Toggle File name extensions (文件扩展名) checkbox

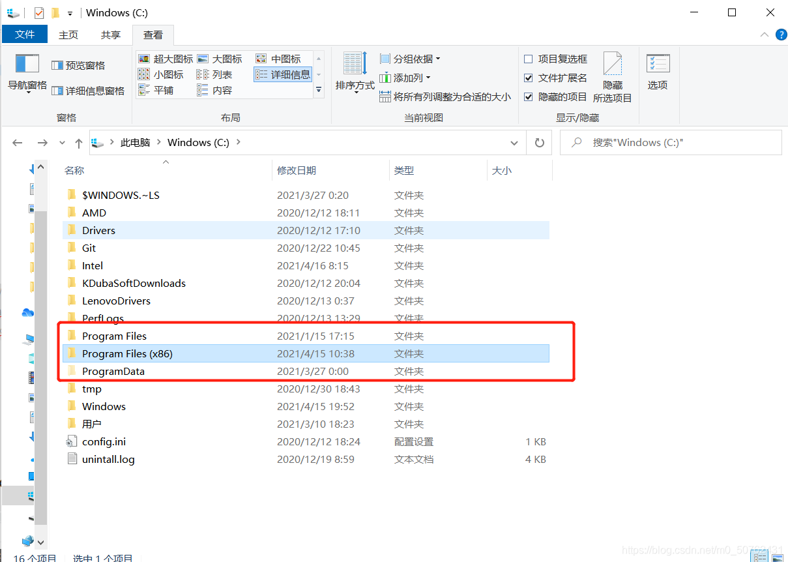point(556,78)
